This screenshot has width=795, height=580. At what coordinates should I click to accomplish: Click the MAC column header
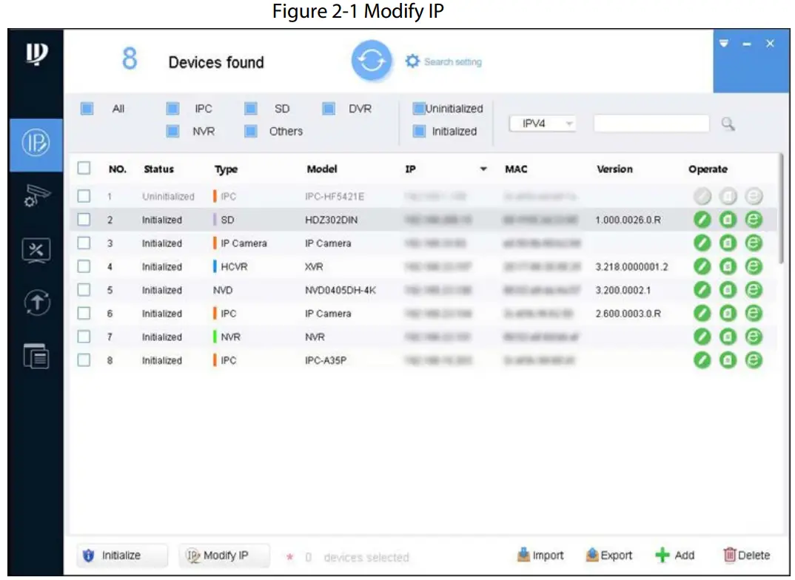coord(516,169)
